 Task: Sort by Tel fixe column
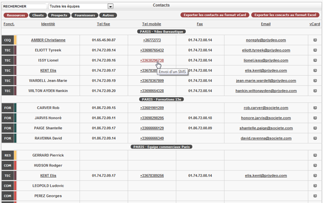click(x=104, y=24)
